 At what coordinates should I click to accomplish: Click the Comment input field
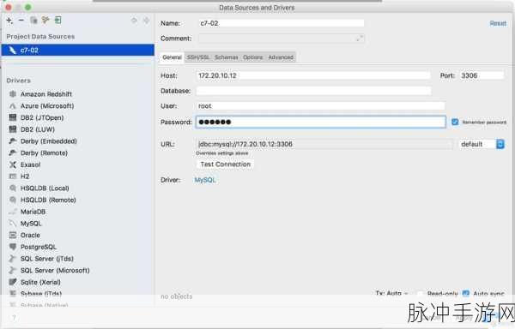coord(282,39)
